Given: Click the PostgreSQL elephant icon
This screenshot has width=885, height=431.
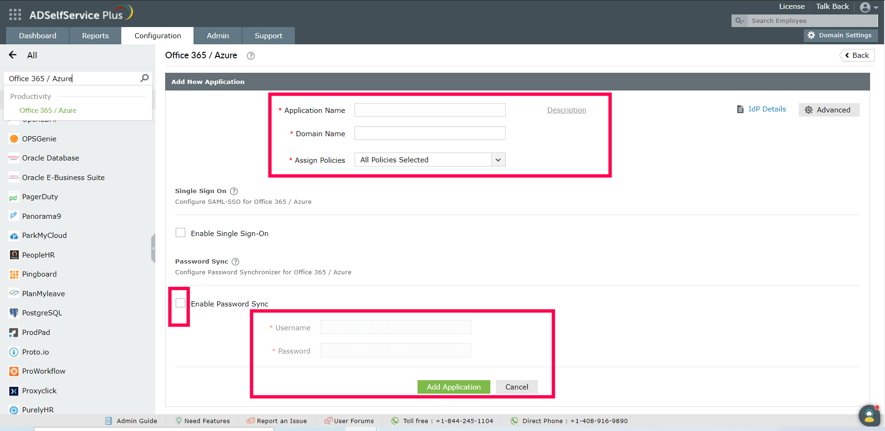Looking at the screenshot, I should 14,313.
